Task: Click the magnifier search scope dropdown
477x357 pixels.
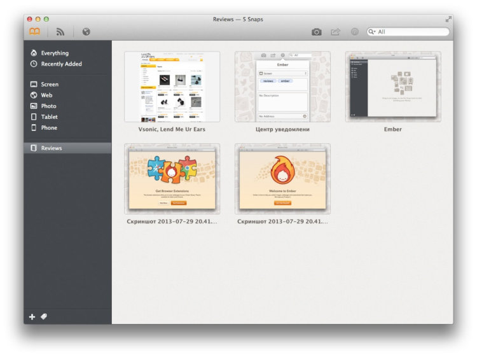Action: 372,32
